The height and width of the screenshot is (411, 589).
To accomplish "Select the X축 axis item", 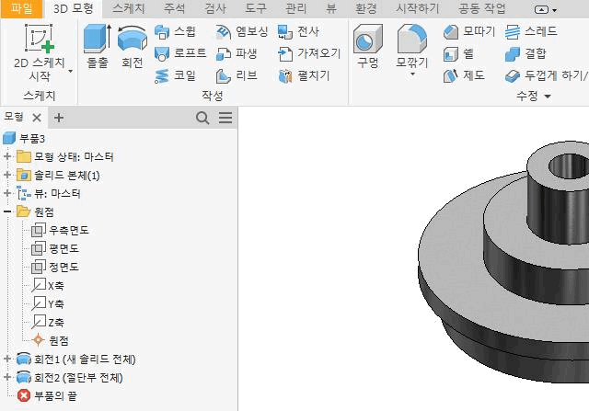I will 48,285.
